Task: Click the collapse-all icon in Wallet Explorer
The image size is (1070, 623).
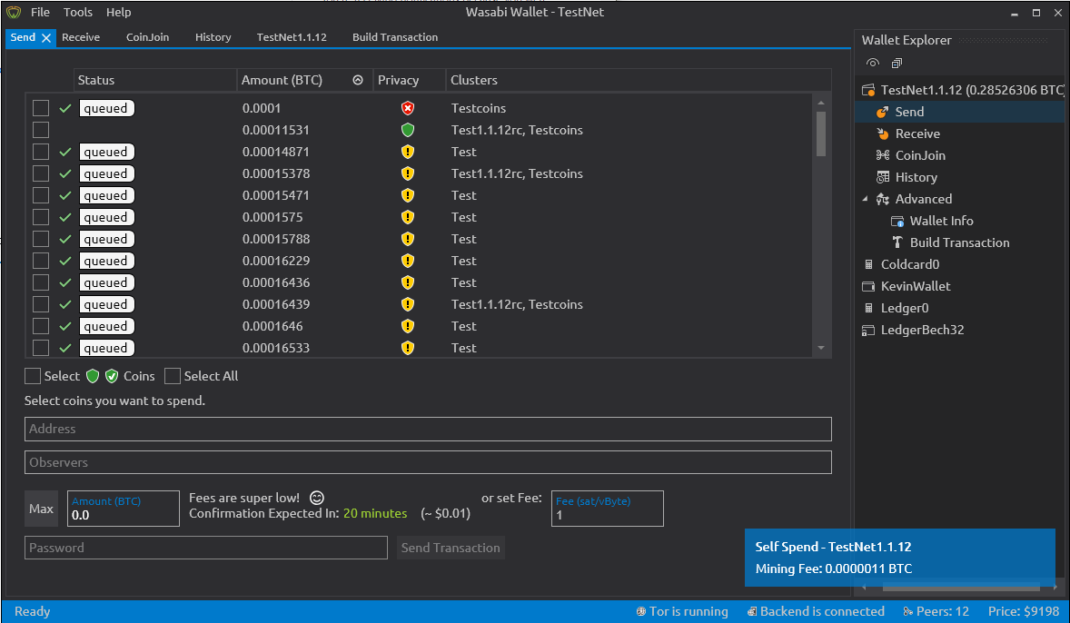Action: (897, 63)
